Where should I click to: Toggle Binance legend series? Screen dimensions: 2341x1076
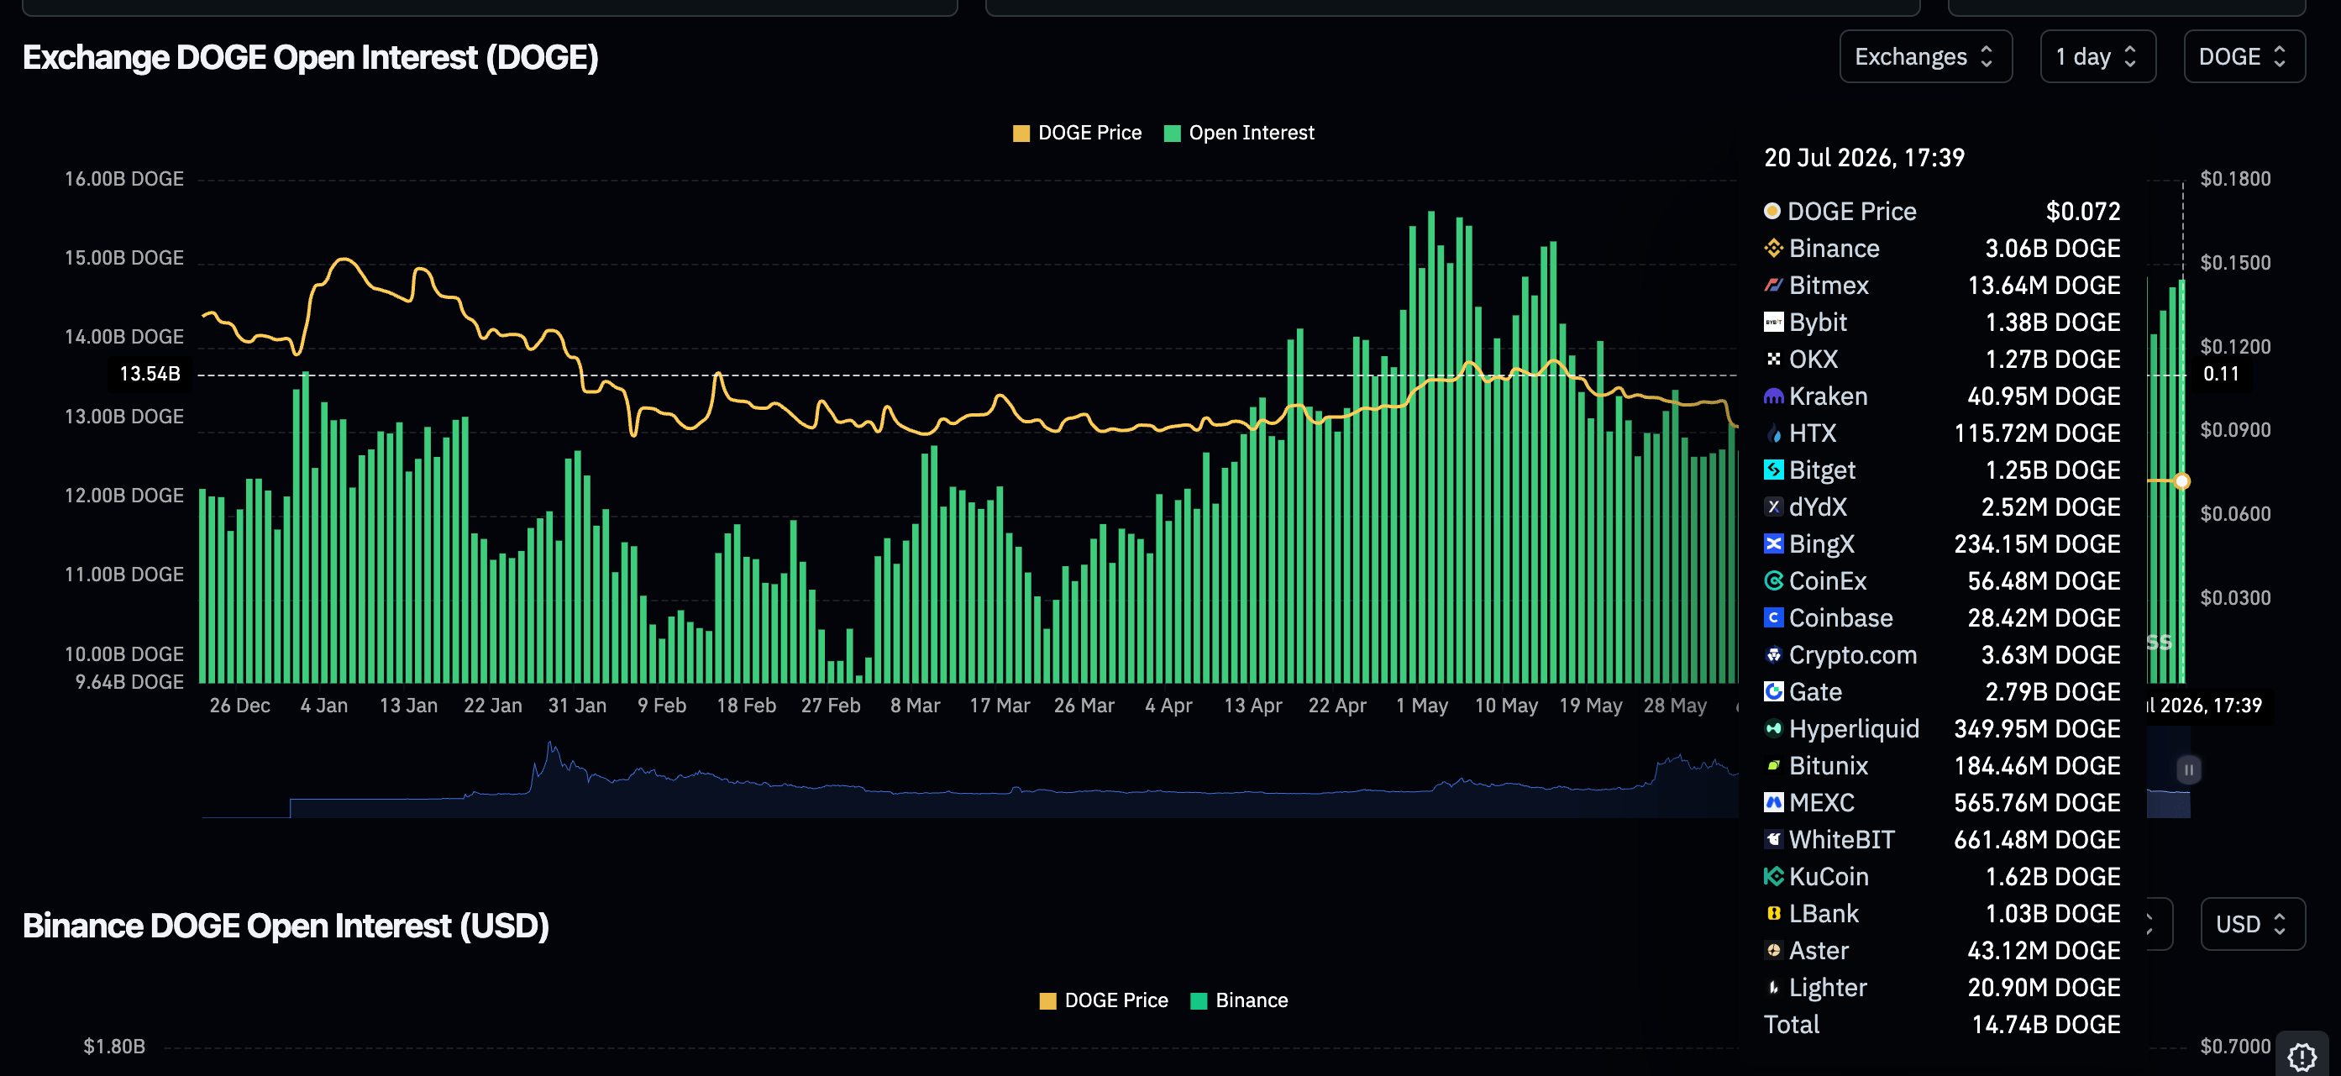click(1239, 1000)
